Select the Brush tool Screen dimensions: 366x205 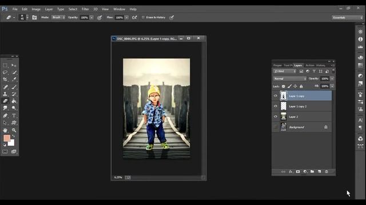click(14, 87)
